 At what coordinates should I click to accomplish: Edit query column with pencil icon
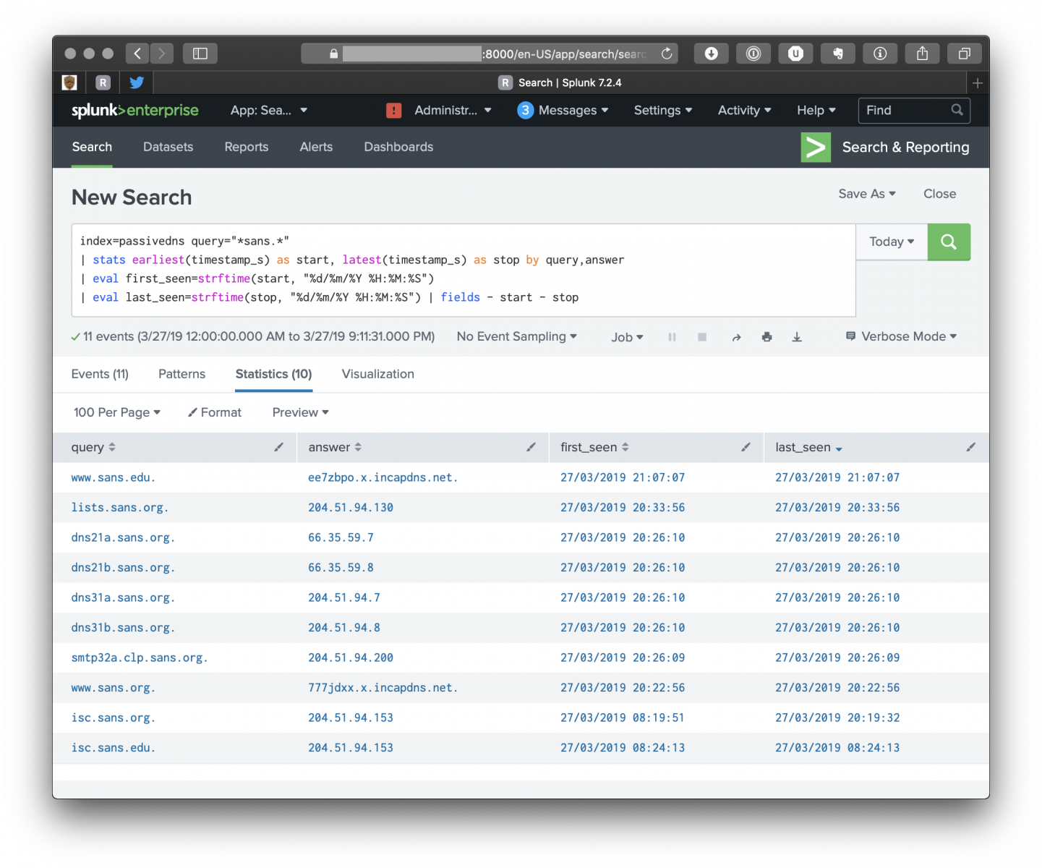pyautogui.click(x=278, y=448)
